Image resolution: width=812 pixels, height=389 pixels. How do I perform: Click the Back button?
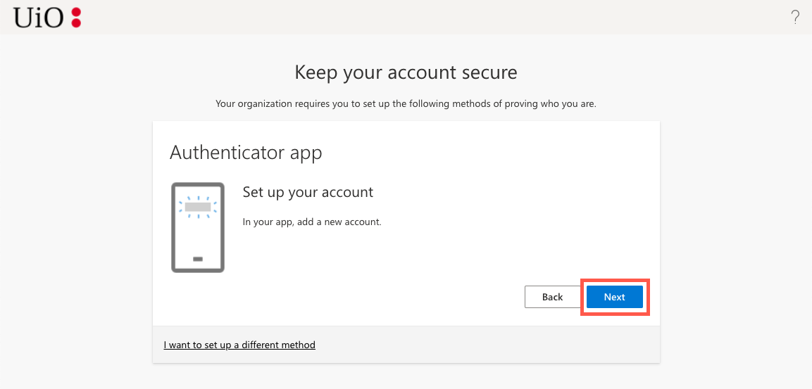pos(553,297)
